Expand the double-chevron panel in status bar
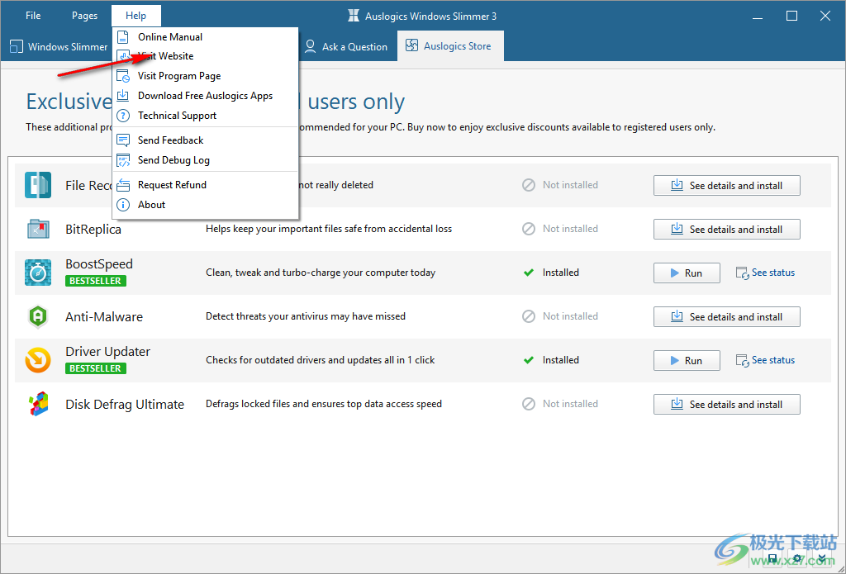This screenshot has width=846, height=574. (820, 560)
